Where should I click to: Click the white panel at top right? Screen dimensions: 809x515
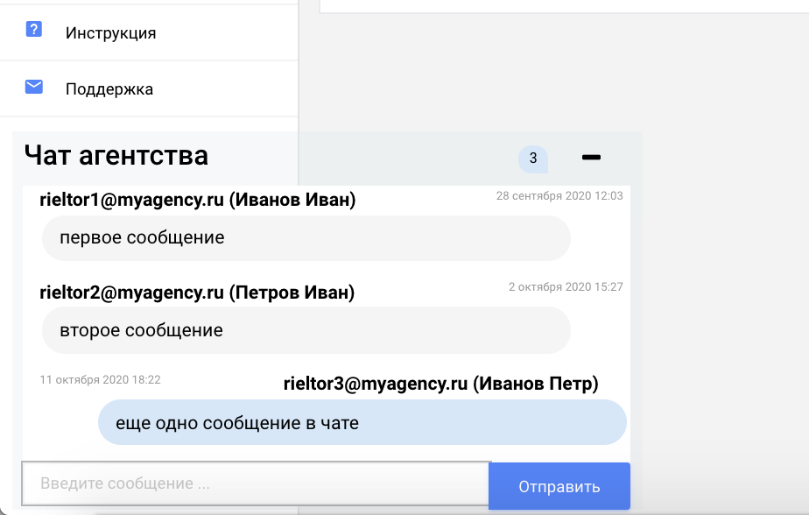coord(565,5)
